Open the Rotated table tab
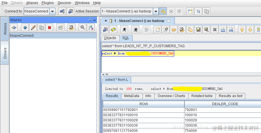This screenshot has width=261, height=133. [202, 96]
